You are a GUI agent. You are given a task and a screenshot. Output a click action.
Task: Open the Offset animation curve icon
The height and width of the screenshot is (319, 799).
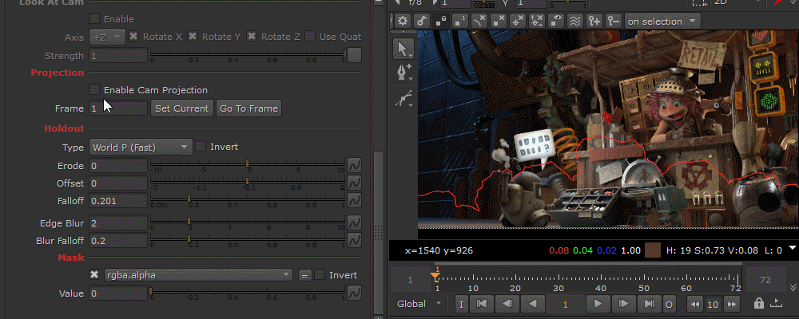pos(354,182)
